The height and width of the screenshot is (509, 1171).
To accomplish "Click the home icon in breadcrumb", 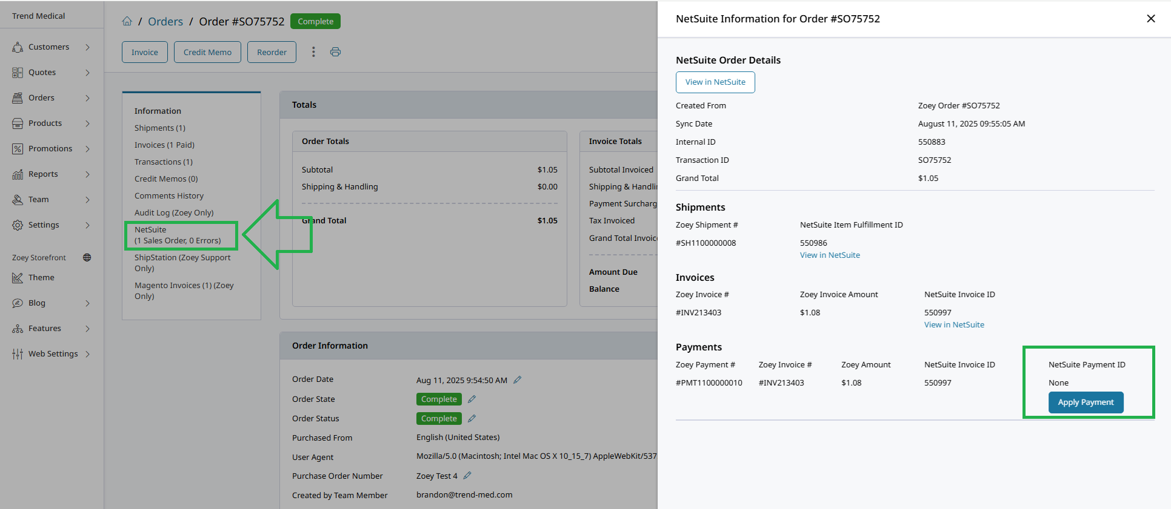I will (127, 21).
